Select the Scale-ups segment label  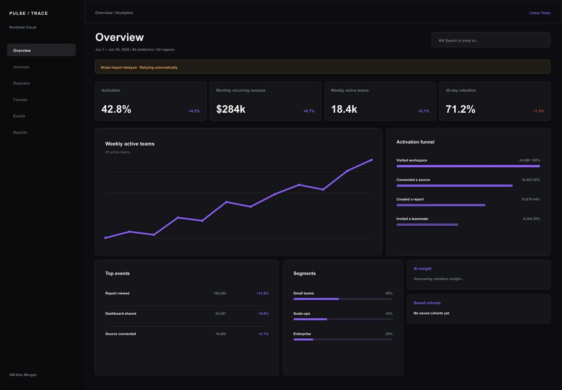pyautogui.click(x=302, y=314)
